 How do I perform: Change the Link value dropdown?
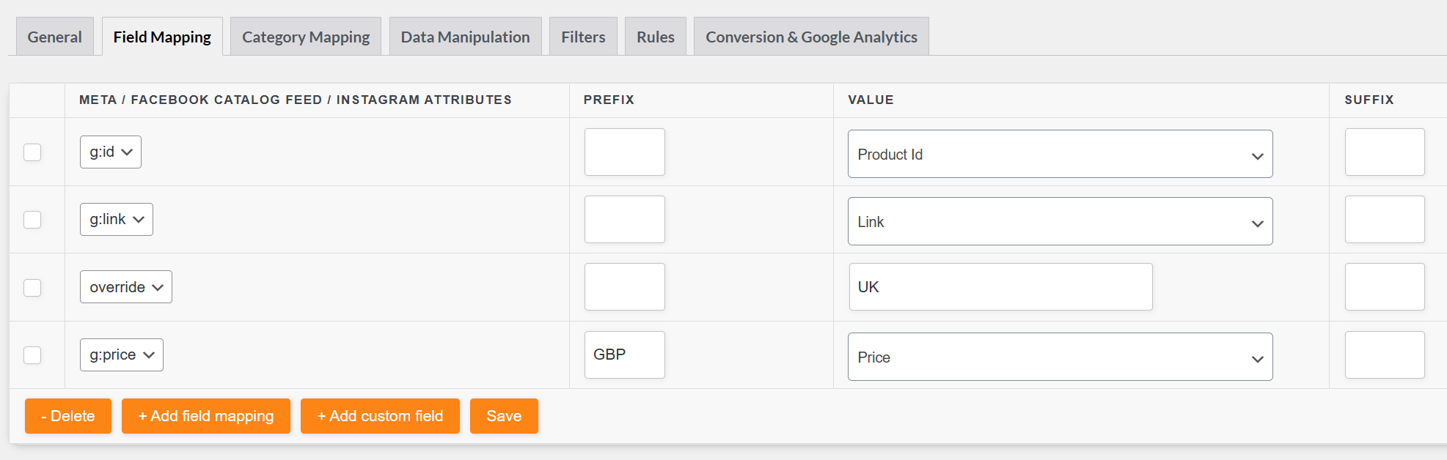click(x=1059, y=222)
